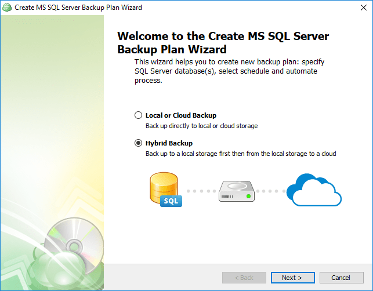Click the 'Back up to a local storage first' description
373x291 pixels.
coord(241,154)
